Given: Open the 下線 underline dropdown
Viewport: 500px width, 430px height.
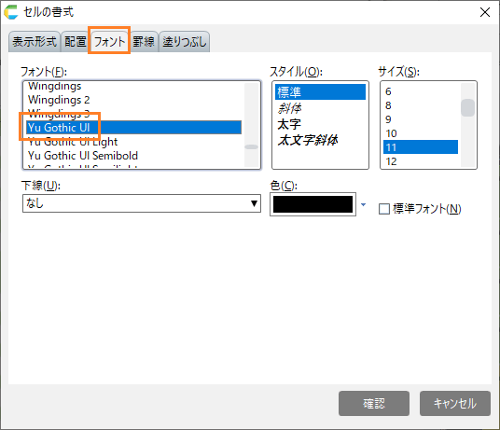Looking at the screenshot, I should coord(142,203).
